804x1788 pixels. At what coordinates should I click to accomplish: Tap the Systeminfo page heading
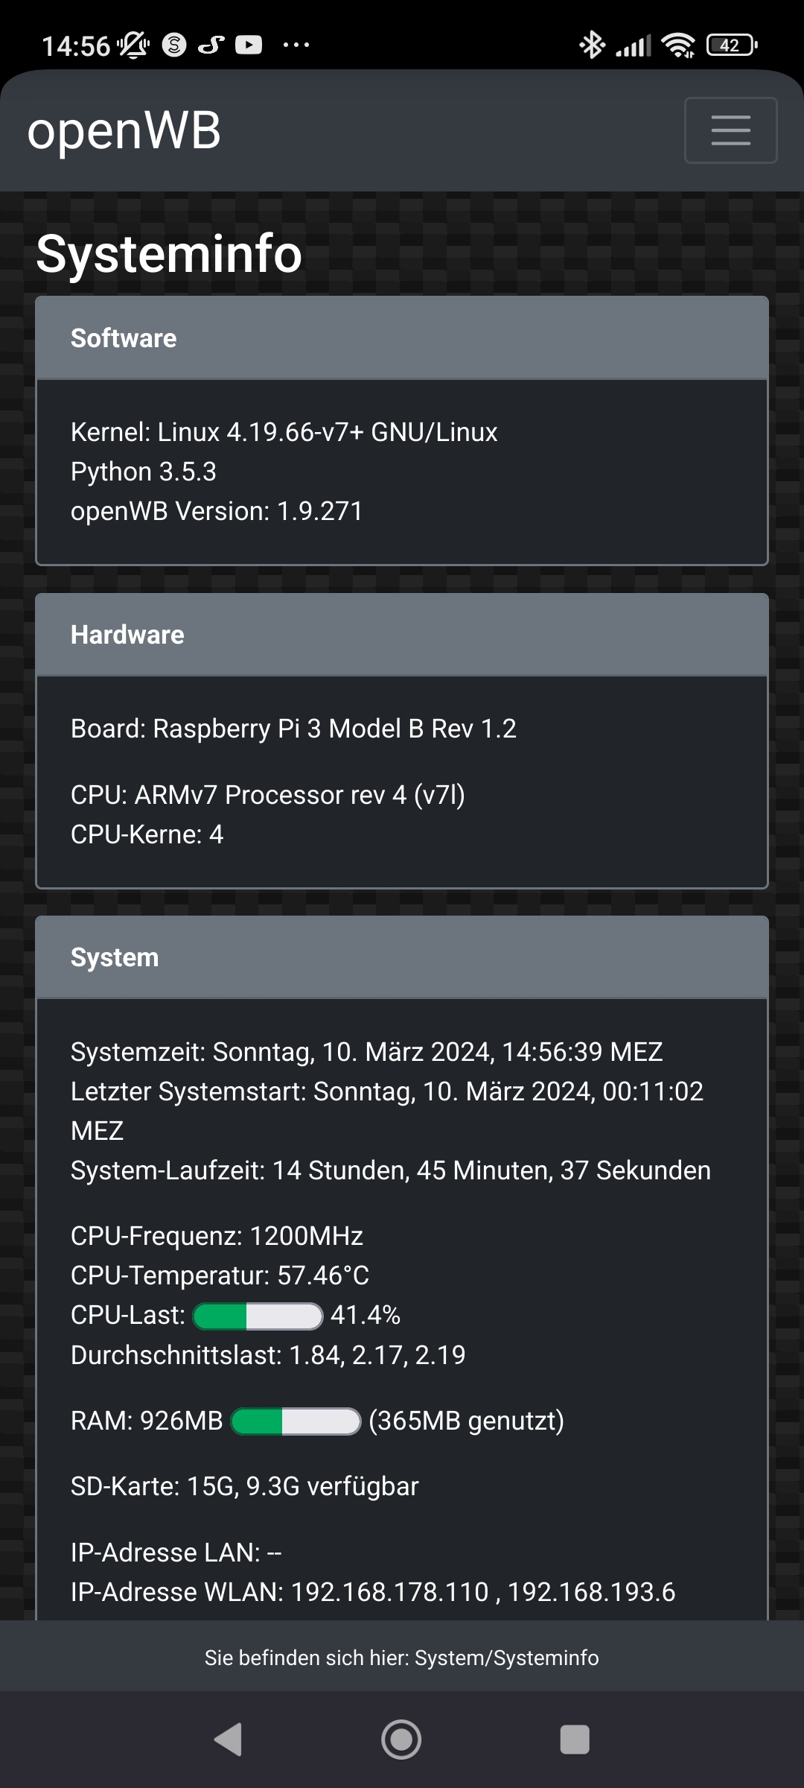point(169,254)
